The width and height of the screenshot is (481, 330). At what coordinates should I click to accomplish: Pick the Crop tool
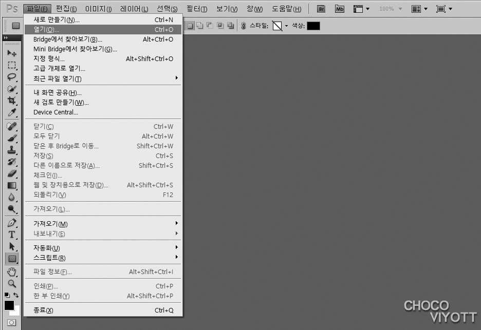coord(11,101)
